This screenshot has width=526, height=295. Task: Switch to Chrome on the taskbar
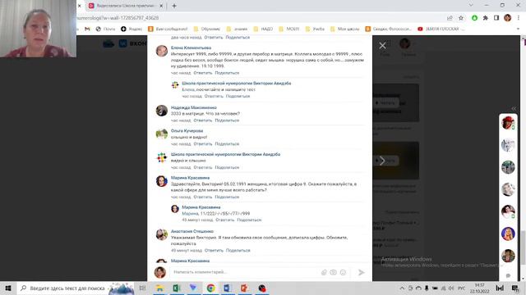(210, 288)
